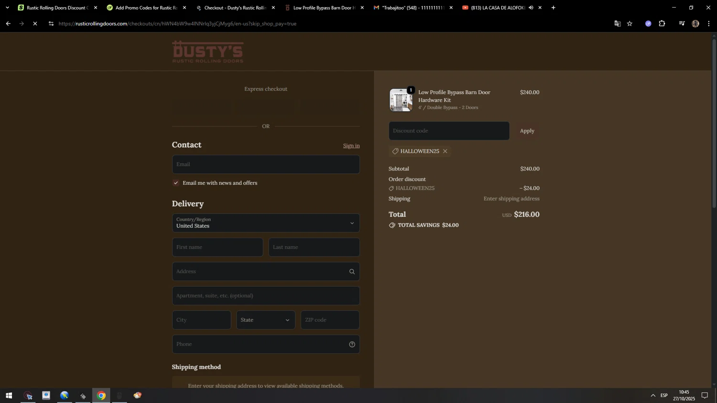Viewport: 717px width, 403px height.
Task: Go forward to next page
Action: tap(22, 23)
